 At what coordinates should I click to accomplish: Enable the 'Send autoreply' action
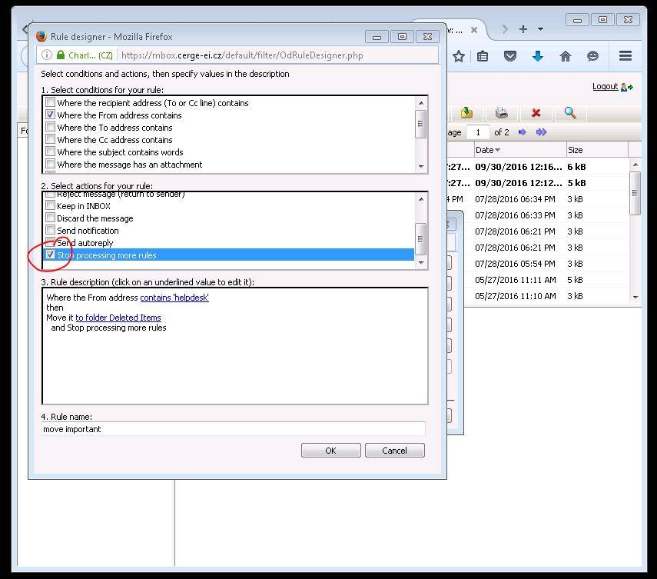tap(50, 242)
